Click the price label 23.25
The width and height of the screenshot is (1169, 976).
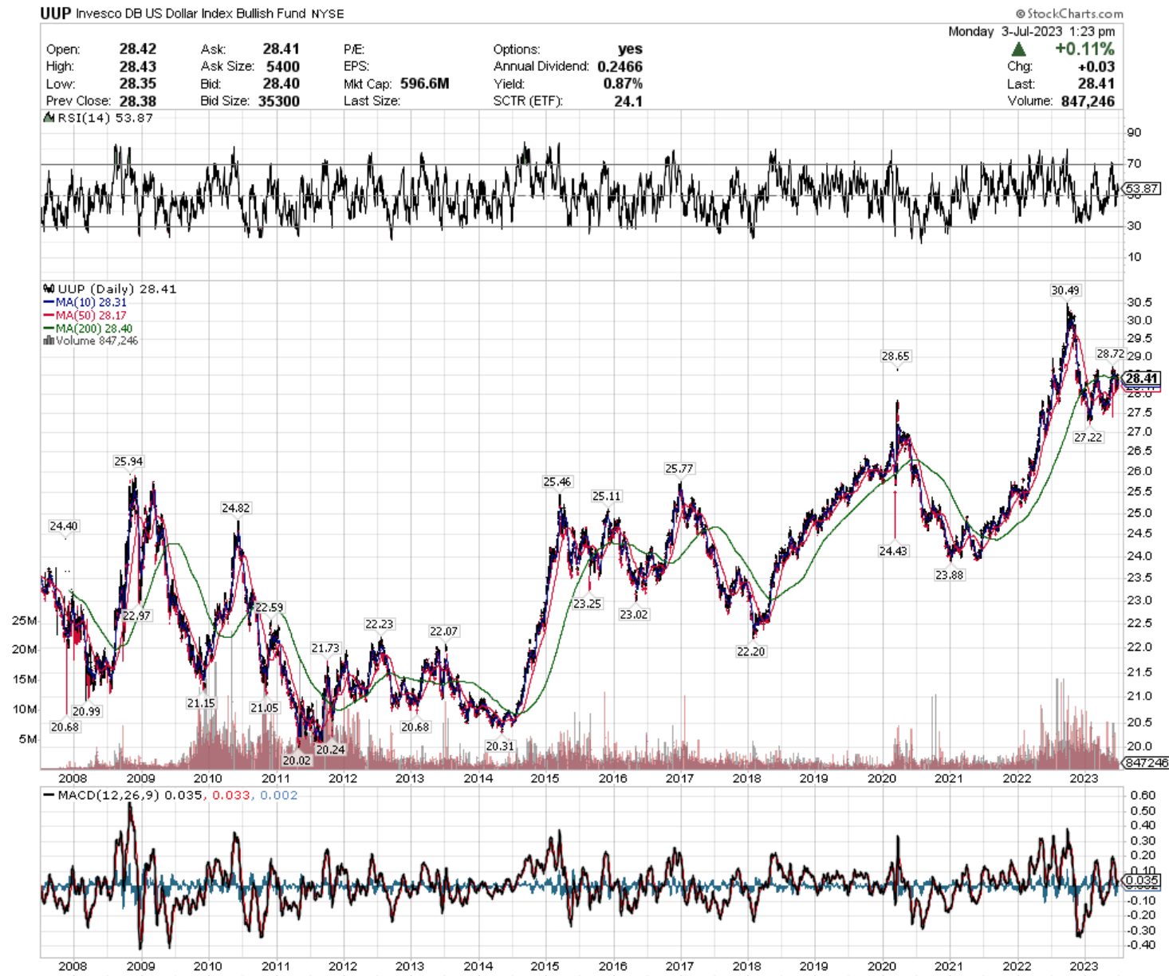point(587,604)
